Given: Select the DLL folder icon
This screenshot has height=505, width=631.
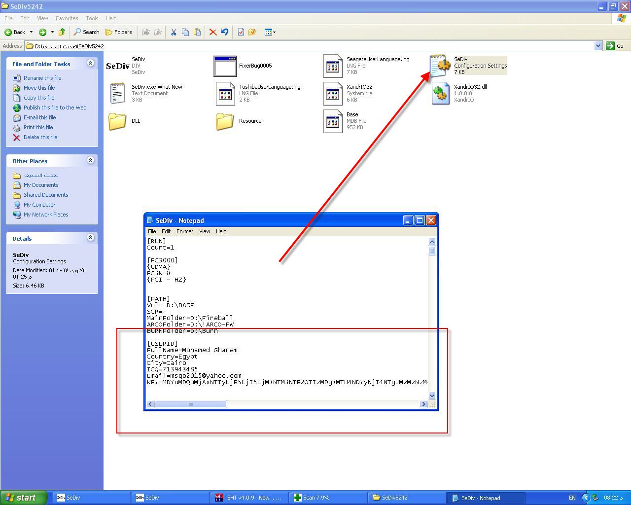Looking at the screenshot, I should click(x=117, y=121).
